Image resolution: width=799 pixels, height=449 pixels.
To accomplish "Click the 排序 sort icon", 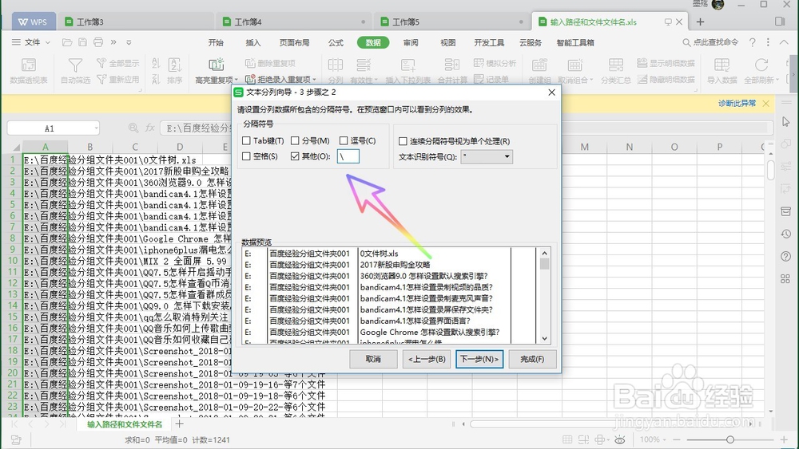I will point(175,65).
